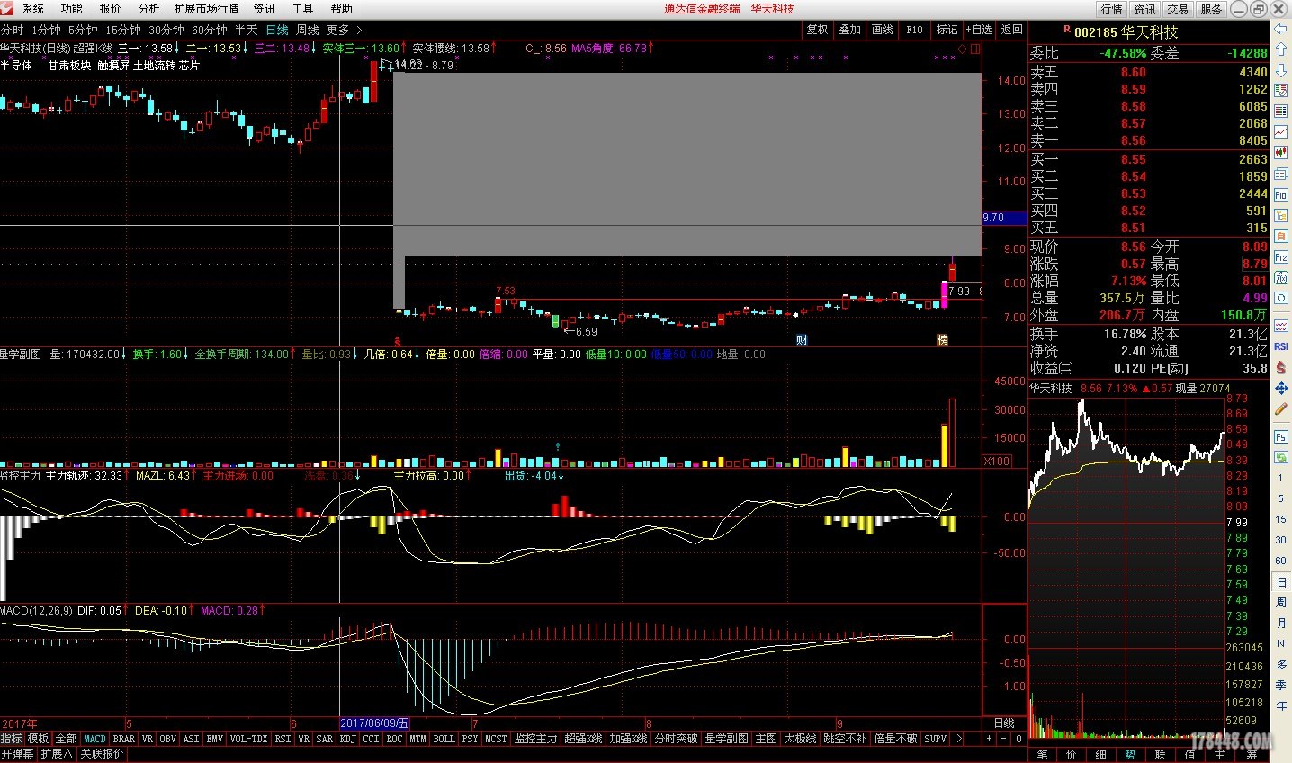1292x763 pixels.
Task: Click the down arrow sidebar icon
Action: tap(1280, 70)
